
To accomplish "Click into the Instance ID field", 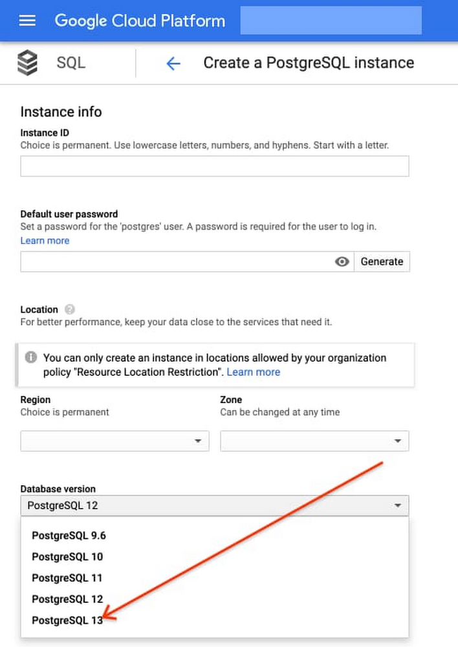I will pyautogui.click(x=215, y=166).
